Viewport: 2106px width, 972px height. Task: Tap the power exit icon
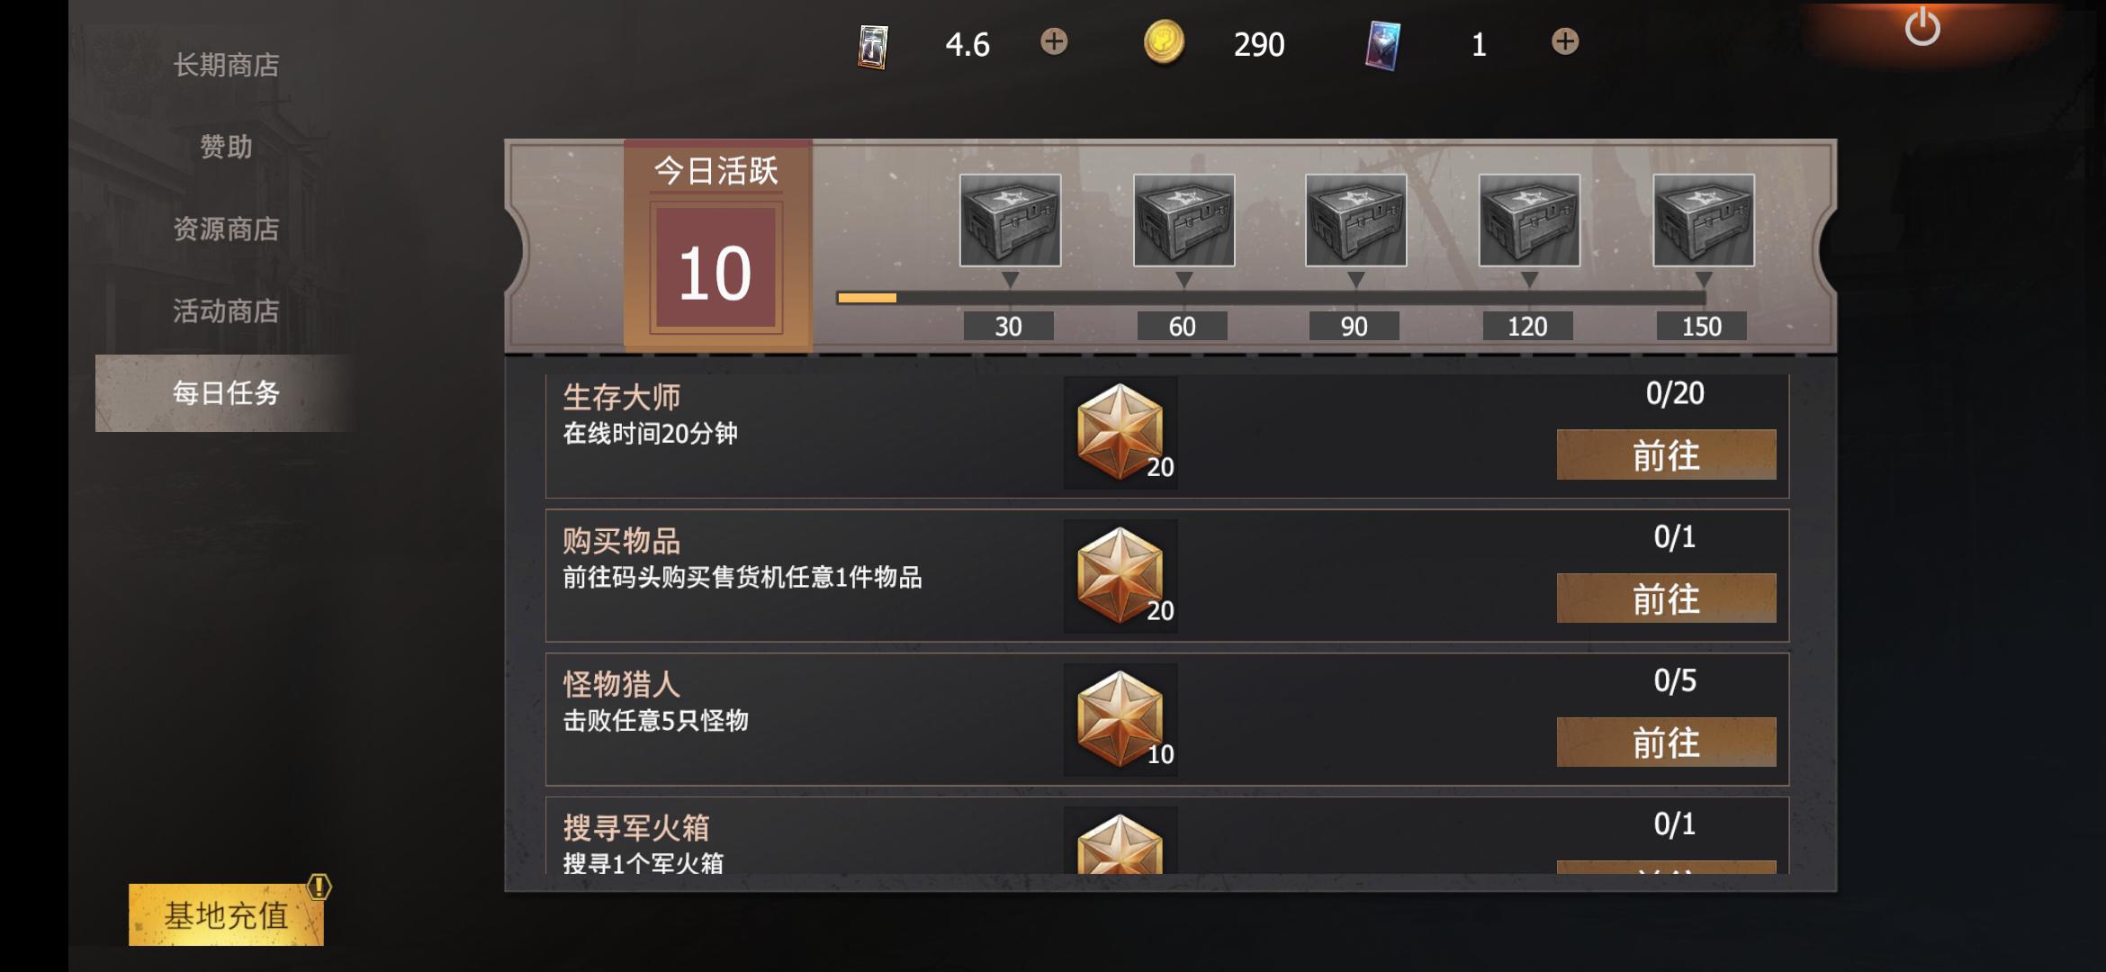(x=1921, y=27)
